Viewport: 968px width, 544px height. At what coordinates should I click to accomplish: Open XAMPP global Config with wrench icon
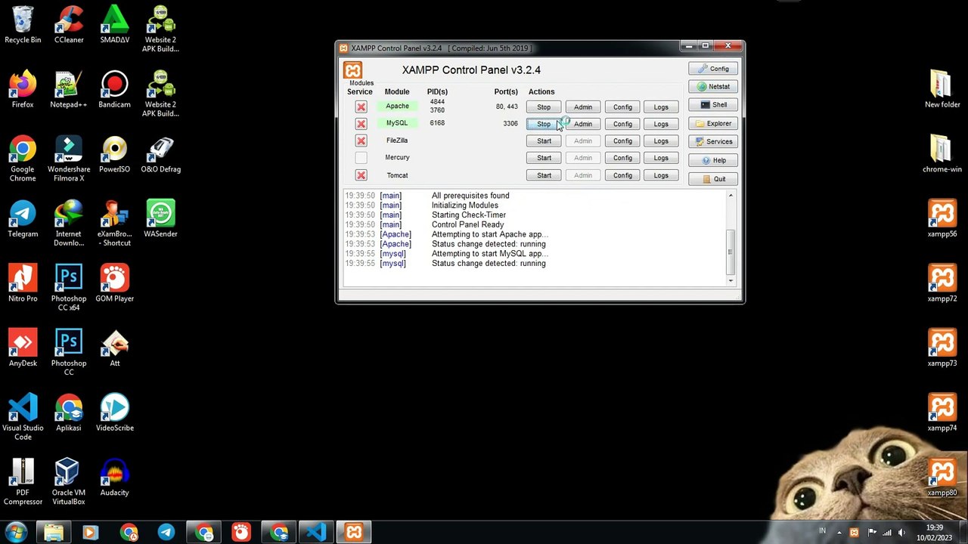[x=713, y=69]
